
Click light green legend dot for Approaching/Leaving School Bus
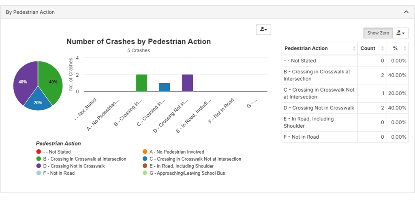click(145, 173)
